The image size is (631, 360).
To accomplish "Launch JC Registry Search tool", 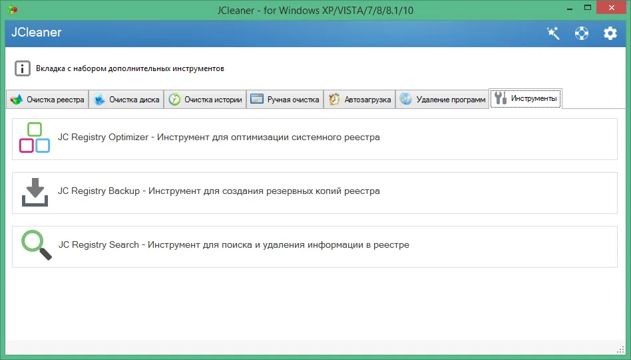I will coord(315,246).
